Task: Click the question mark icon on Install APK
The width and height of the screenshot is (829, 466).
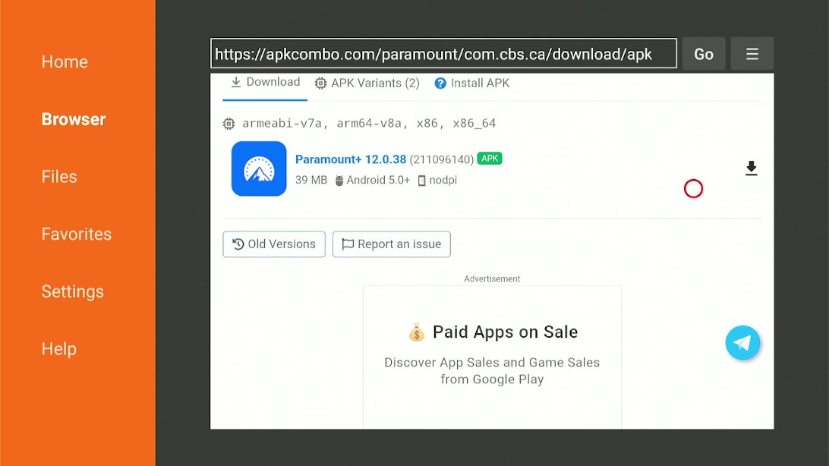Action: [440, 83]
